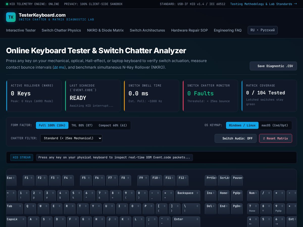Screen dimensions: 303x227
Task: Open Switch Chatter Physics page
Action: click(61, 30)
